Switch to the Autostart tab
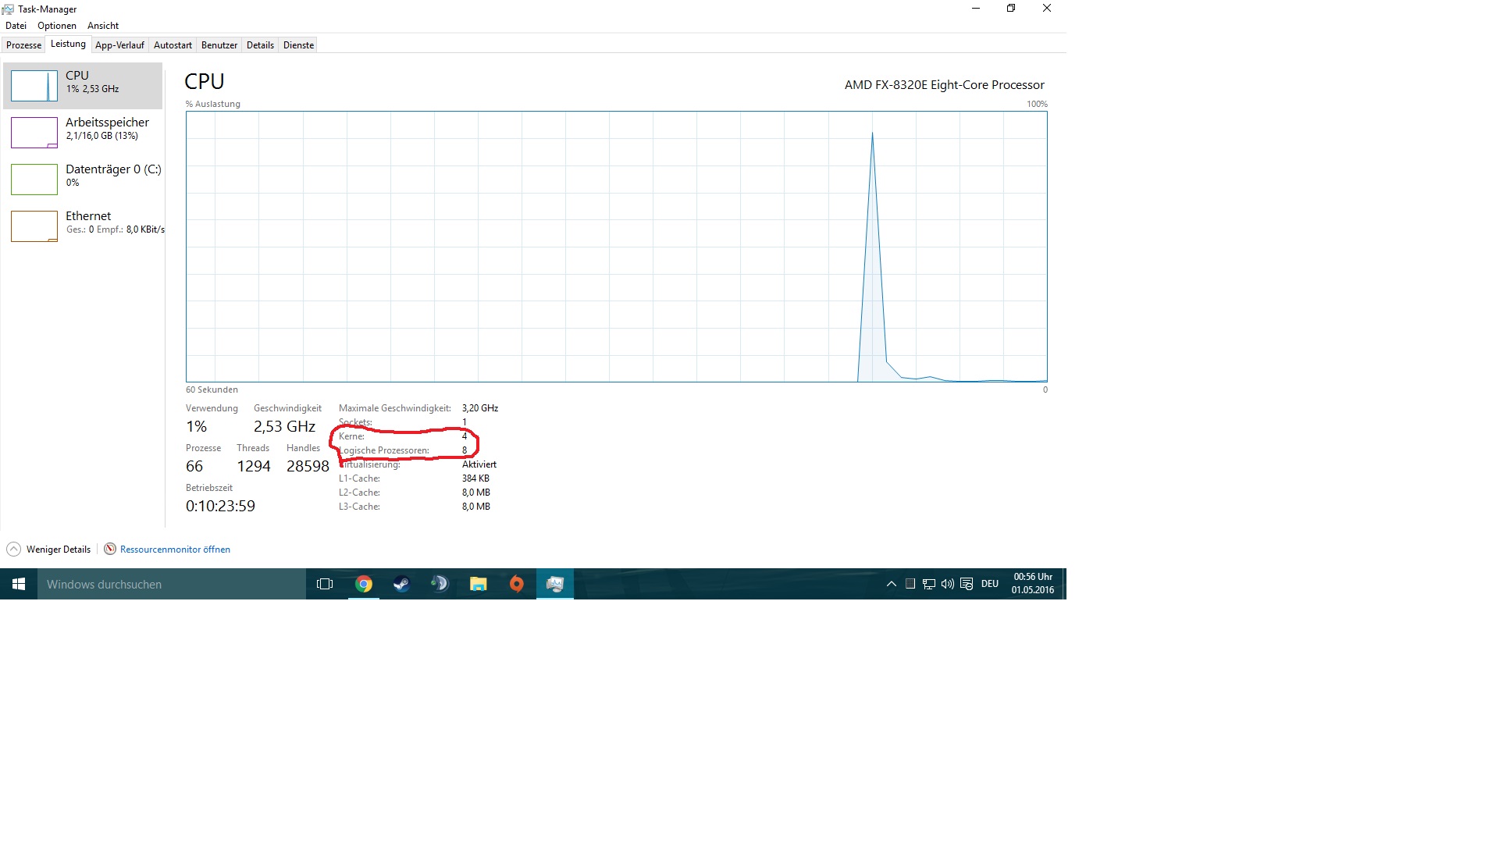Screen dimensions: 1499x843 [x=173, y=45]
